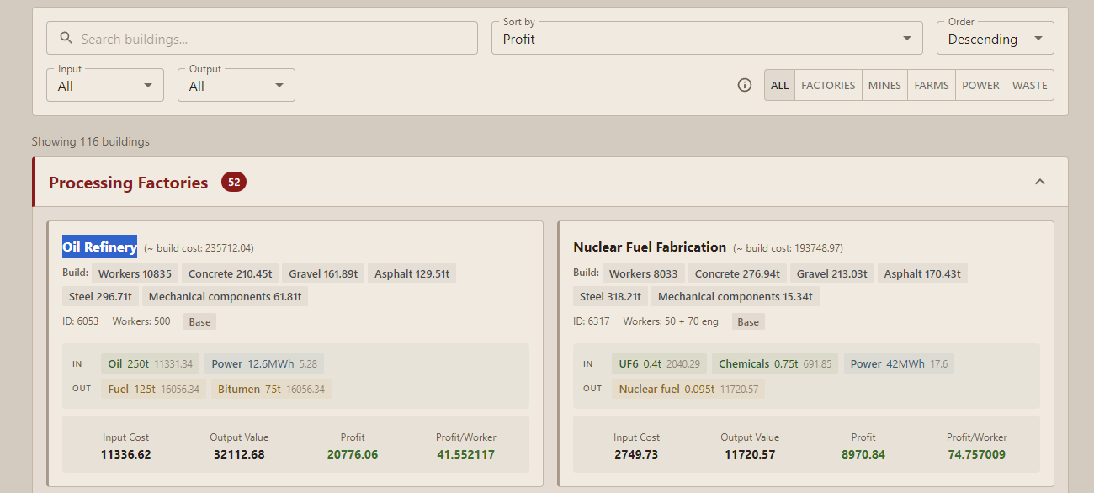Select the ALL category filter
The image size is (1094, 493).
point(780,85)
